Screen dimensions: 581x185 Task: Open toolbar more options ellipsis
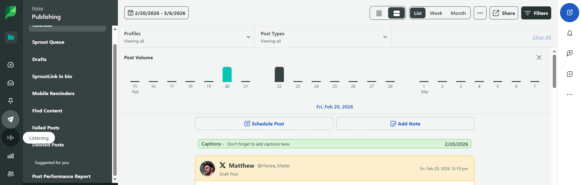click(480, 13)
